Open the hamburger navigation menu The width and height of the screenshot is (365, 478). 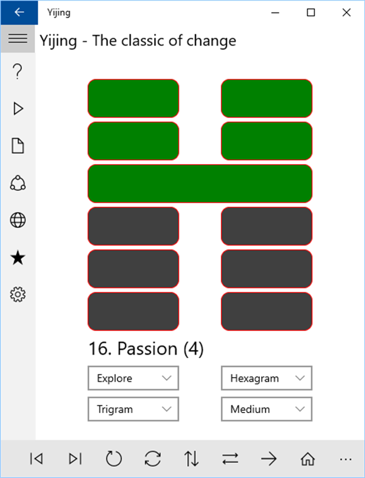point(18,39)
